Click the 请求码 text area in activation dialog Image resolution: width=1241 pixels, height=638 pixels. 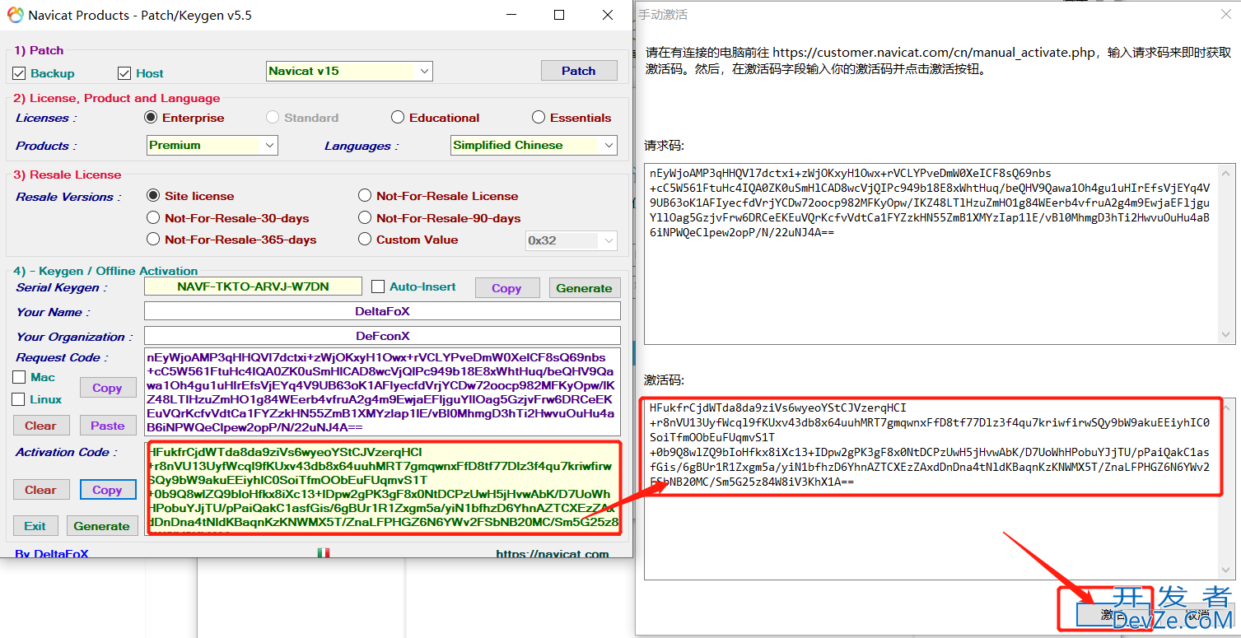940,253
